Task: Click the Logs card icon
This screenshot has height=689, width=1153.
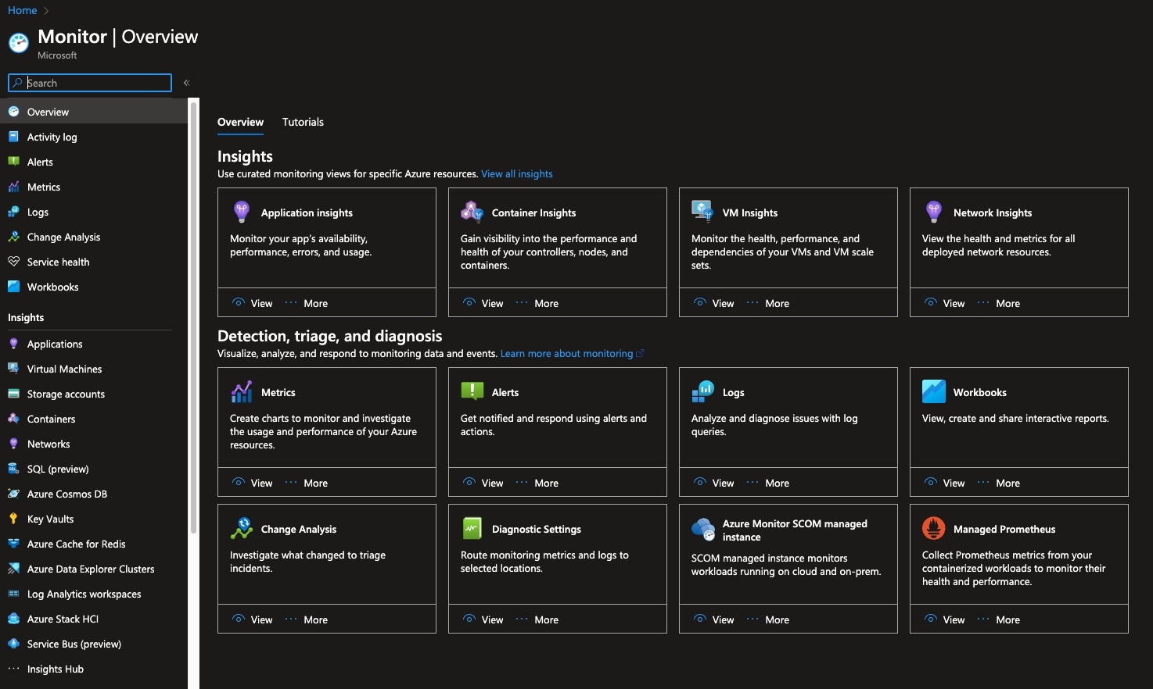Action: pos(702,391)
